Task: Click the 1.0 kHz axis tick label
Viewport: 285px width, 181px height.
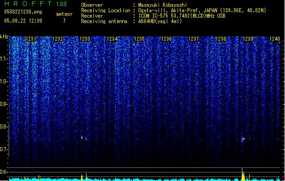Action: pos(4,81)
